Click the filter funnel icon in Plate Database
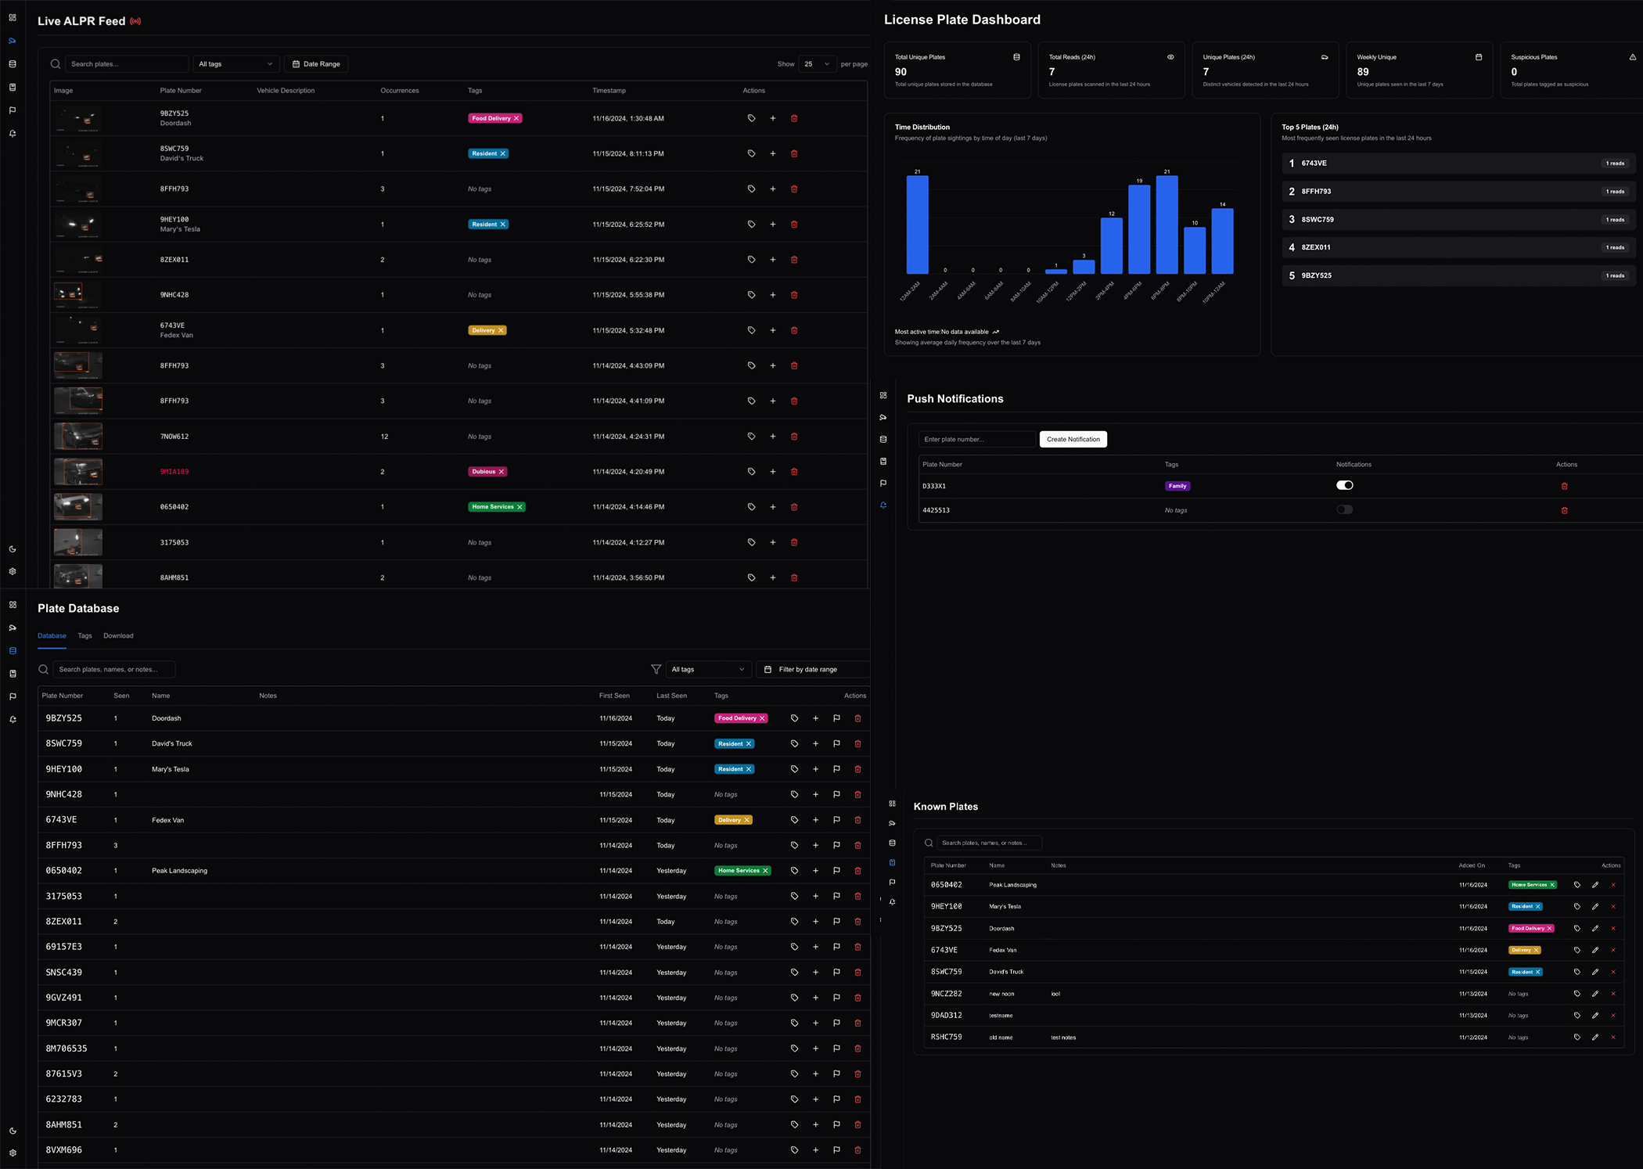This screenshot has width=1643, height=1169. 656,669
